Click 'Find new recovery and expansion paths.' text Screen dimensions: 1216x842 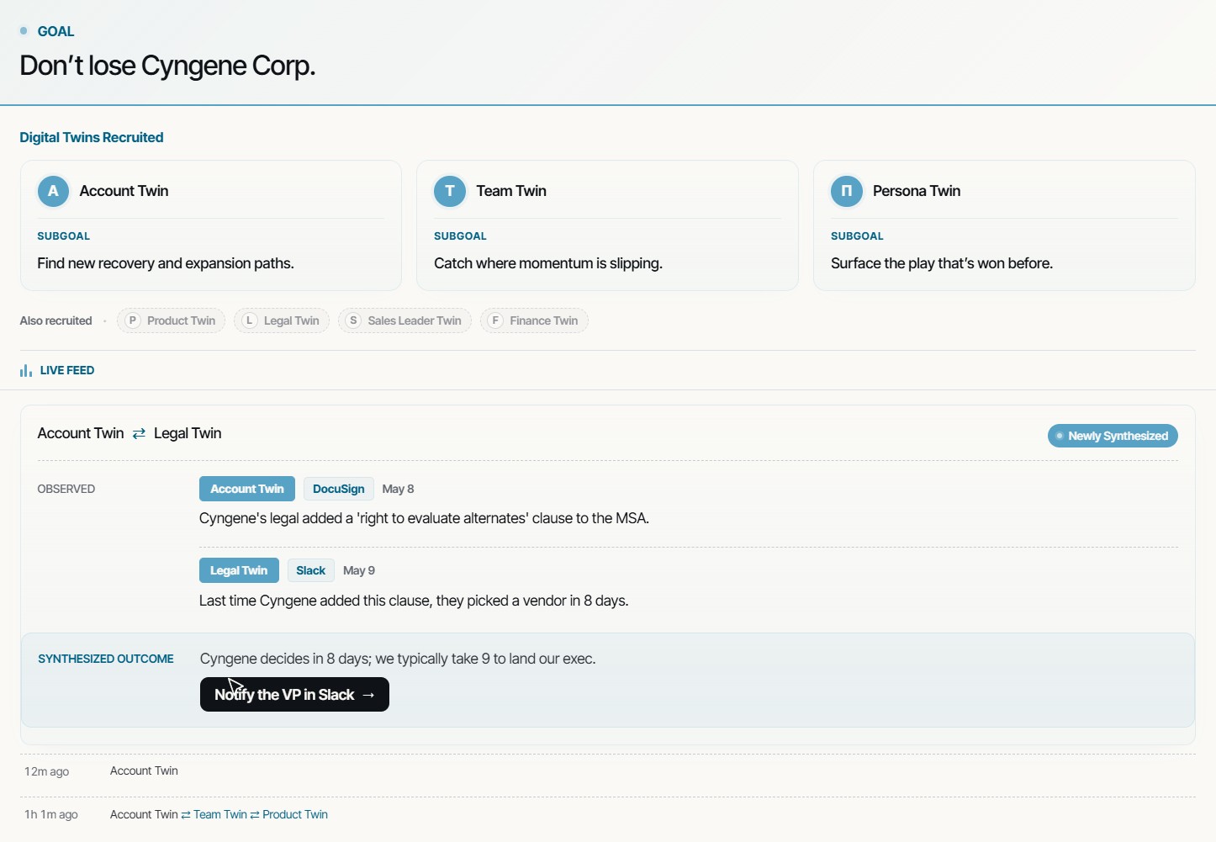tap(166, 263)
